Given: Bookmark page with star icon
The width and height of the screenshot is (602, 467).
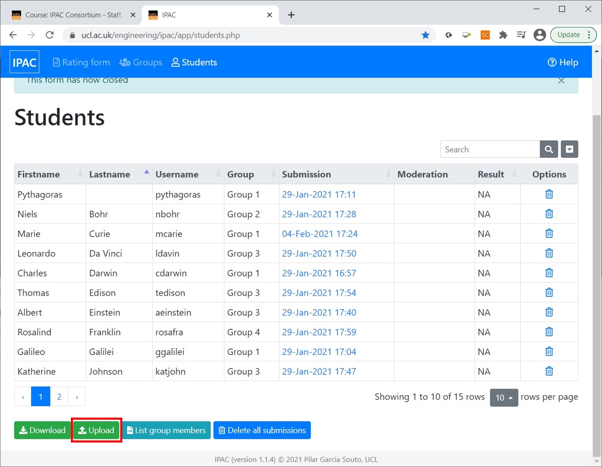Looking at the screenshot, I should [425, 35].
